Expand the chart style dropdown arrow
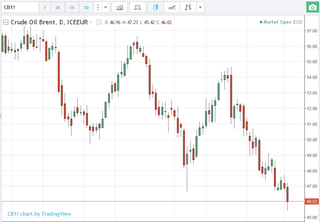Screen dimensions: 320x222 200,7
